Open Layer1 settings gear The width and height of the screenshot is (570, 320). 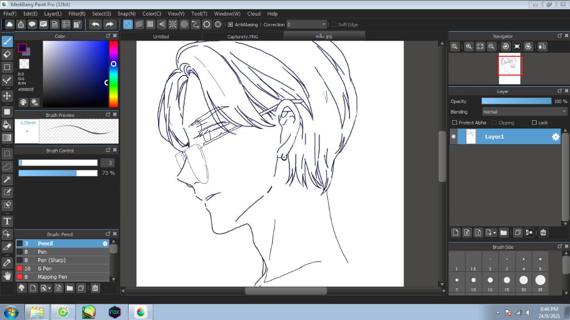pyautogui.click(x=556, y=137)
